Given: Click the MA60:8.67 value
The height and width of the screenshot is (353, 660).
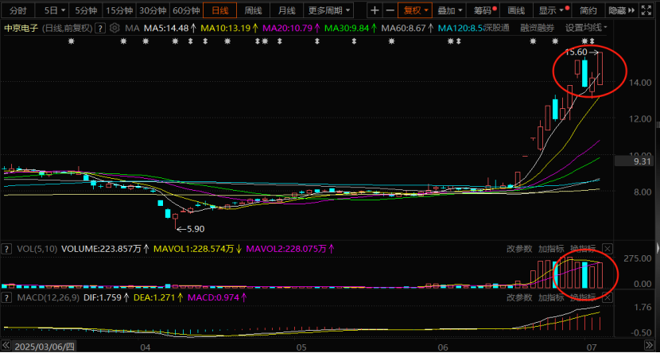Looking at the screenshot, I should tap(404, 28).
